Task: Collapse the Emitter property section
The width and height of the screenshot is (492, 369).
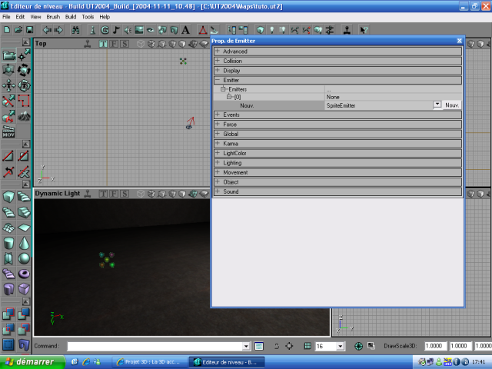Action: (218, 80)
